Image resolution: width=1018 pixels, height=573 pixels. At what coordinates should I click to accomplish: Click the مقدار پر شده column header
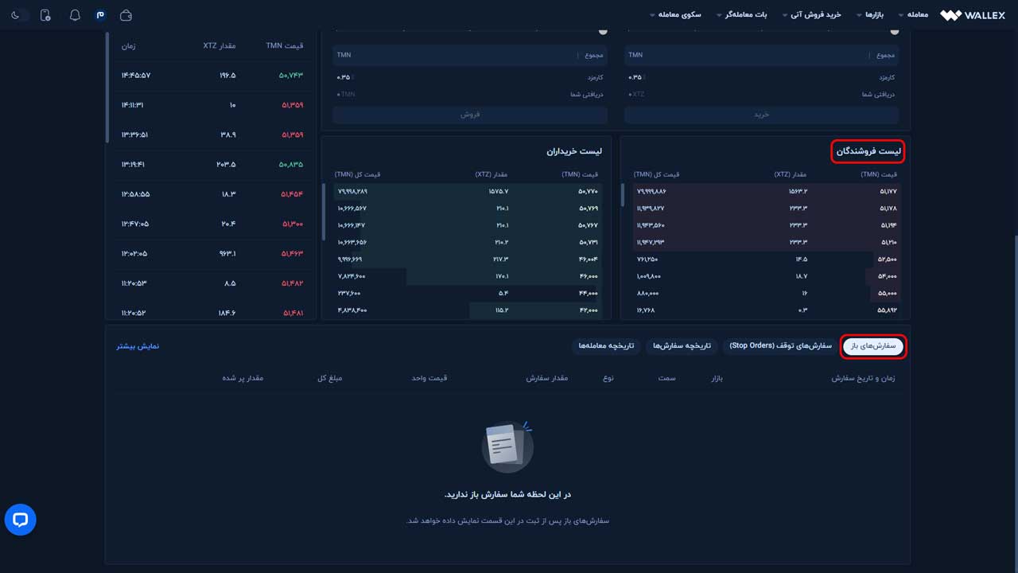point(243,378)
